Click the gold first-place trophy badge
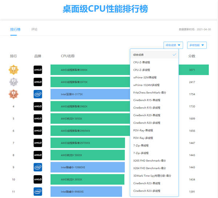 tap(13, 70)
